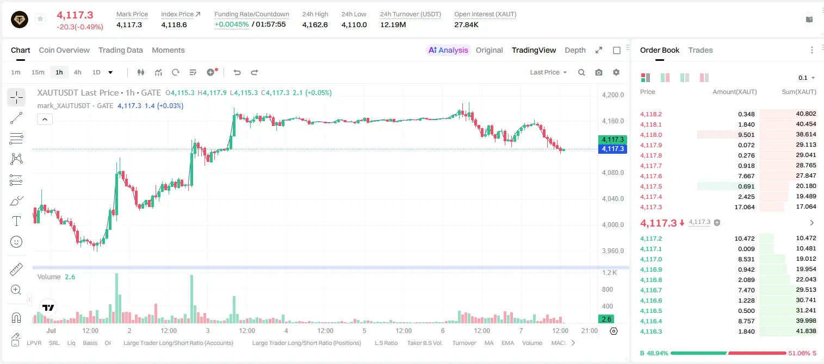The width and height of the screenshot is (824, 364).
Task: Show only buy orders in order book
Action: (x=685, y=78)
